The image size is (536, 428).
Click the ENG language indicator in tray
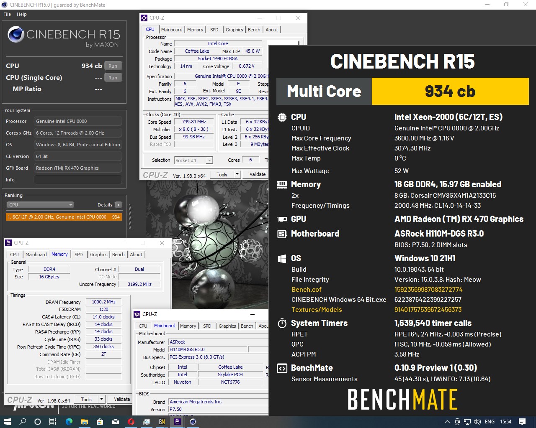[x=490, y=422]
